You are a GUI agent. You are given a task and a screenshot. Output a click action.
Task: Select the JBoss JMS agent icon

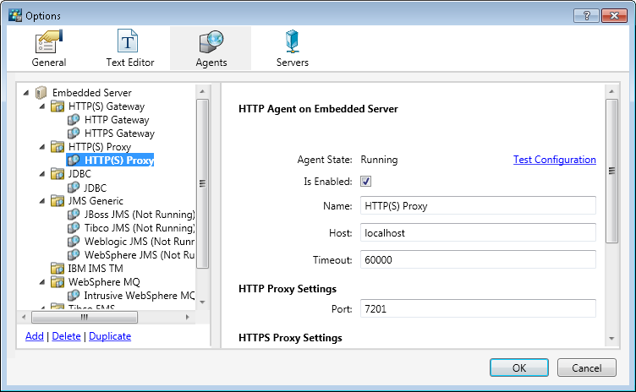point(74,215)
